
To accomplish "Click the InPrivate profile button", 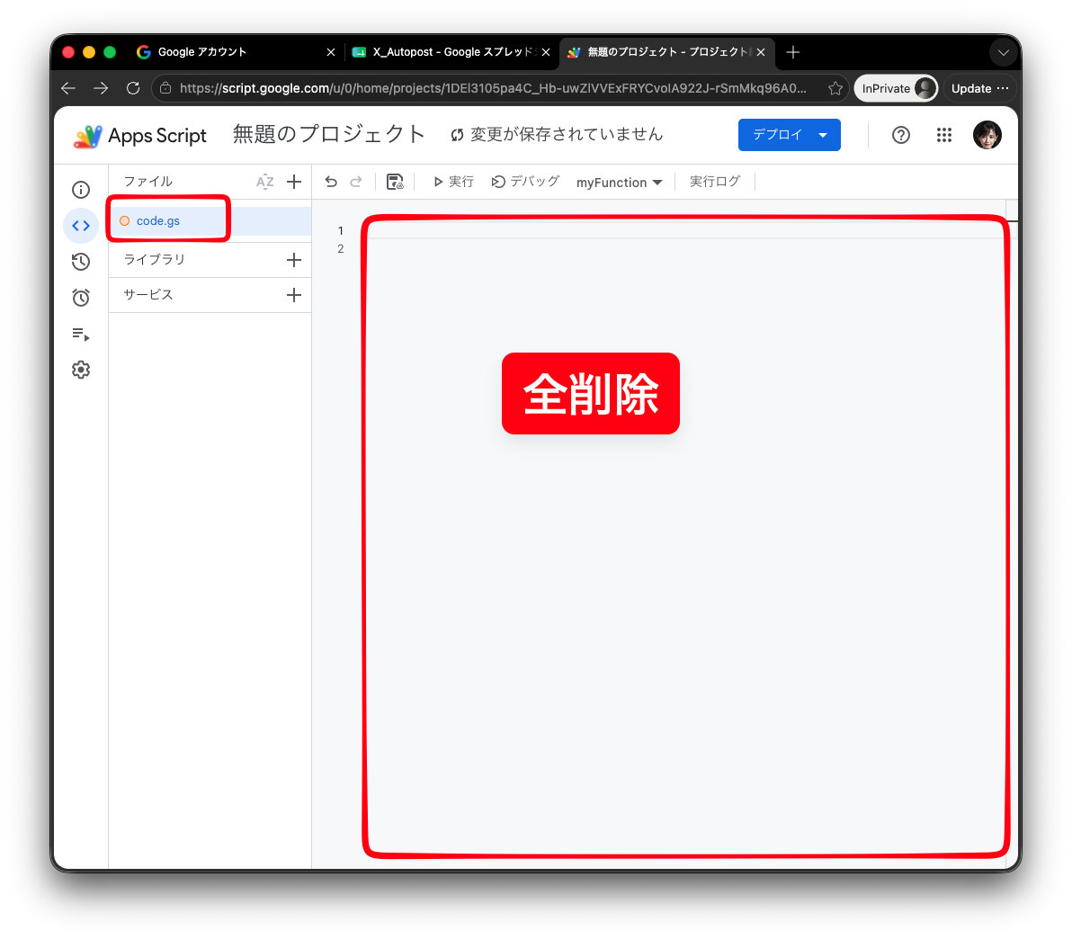I will [x=896, y=88].
